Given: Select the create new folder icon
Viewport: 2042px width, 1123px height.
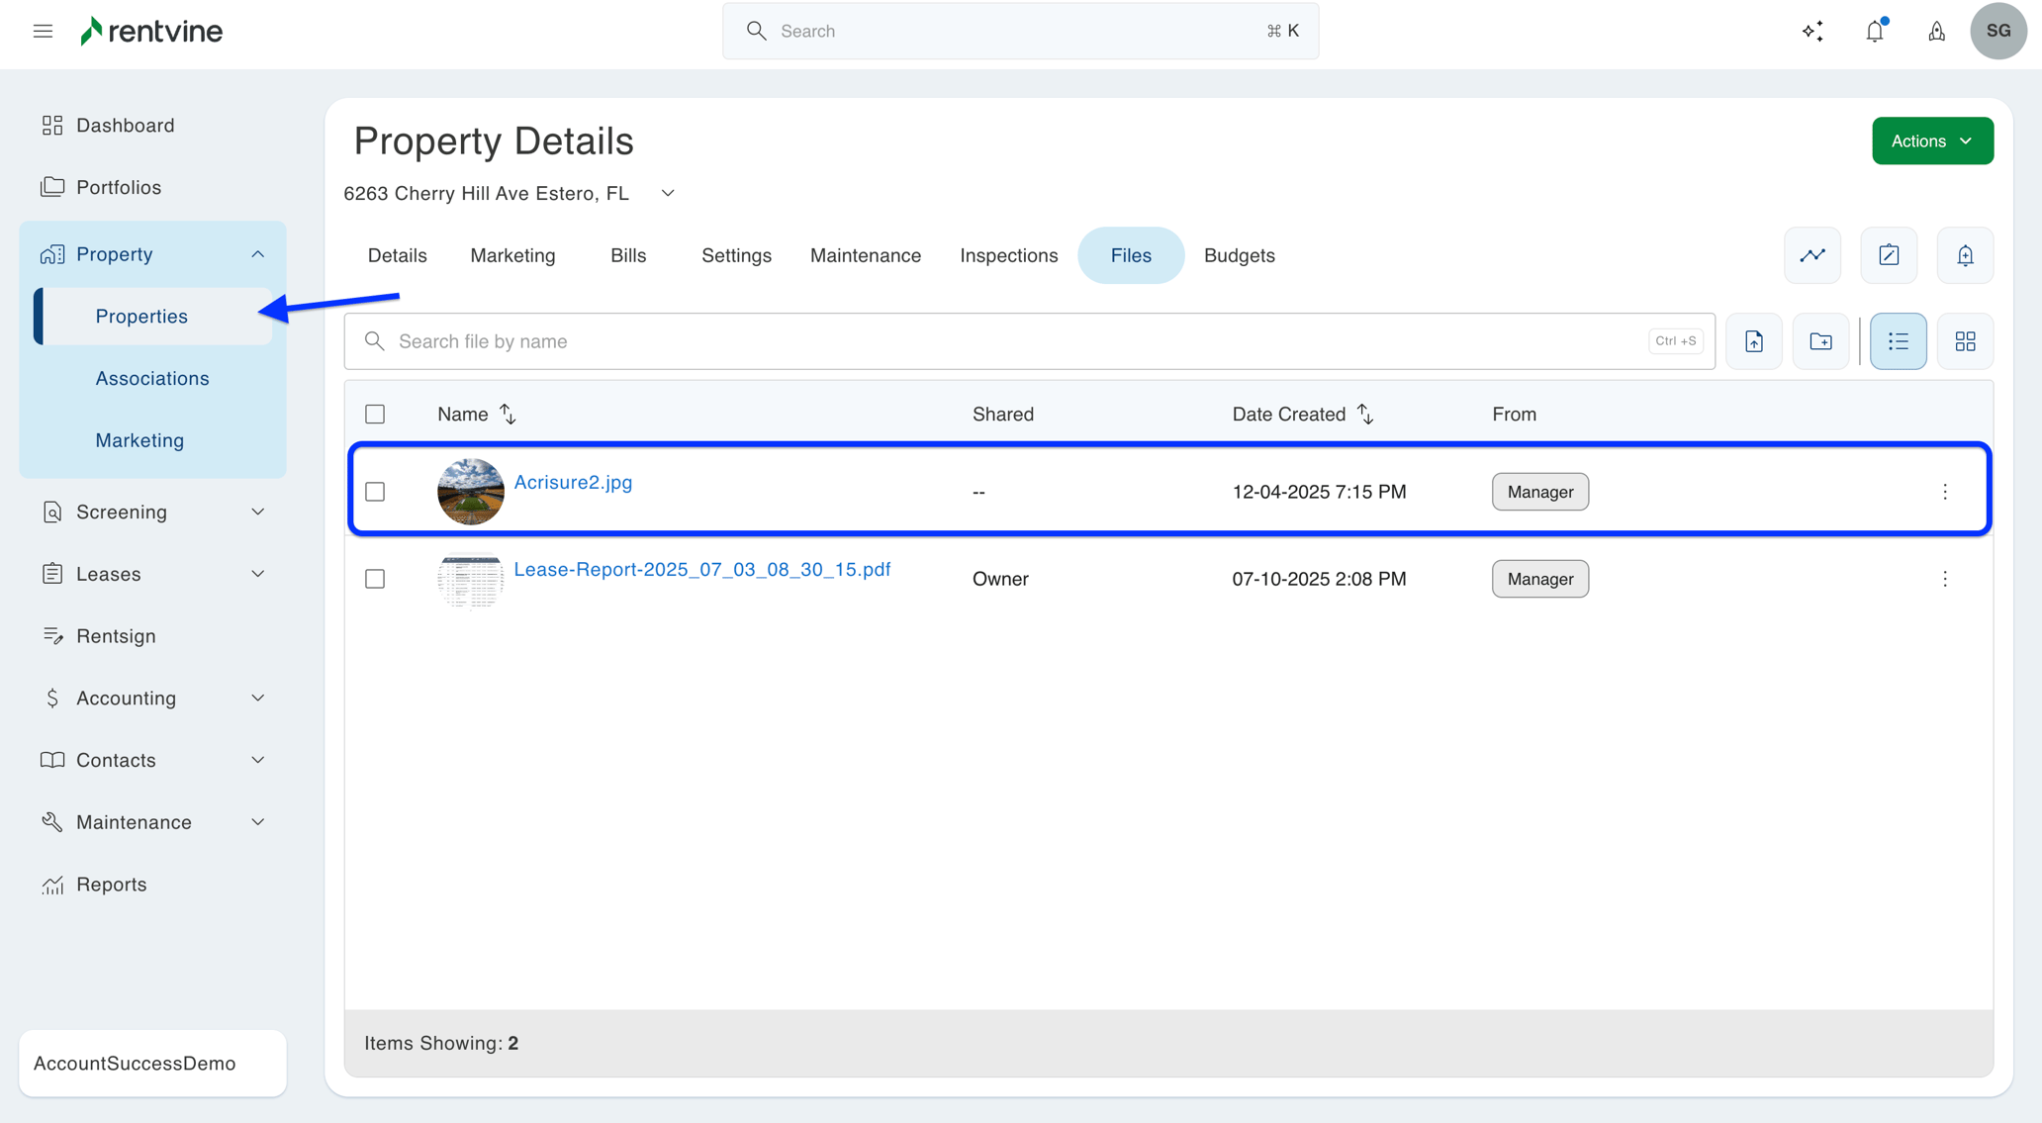Looking at the screenshot, I should point(1820,340).
